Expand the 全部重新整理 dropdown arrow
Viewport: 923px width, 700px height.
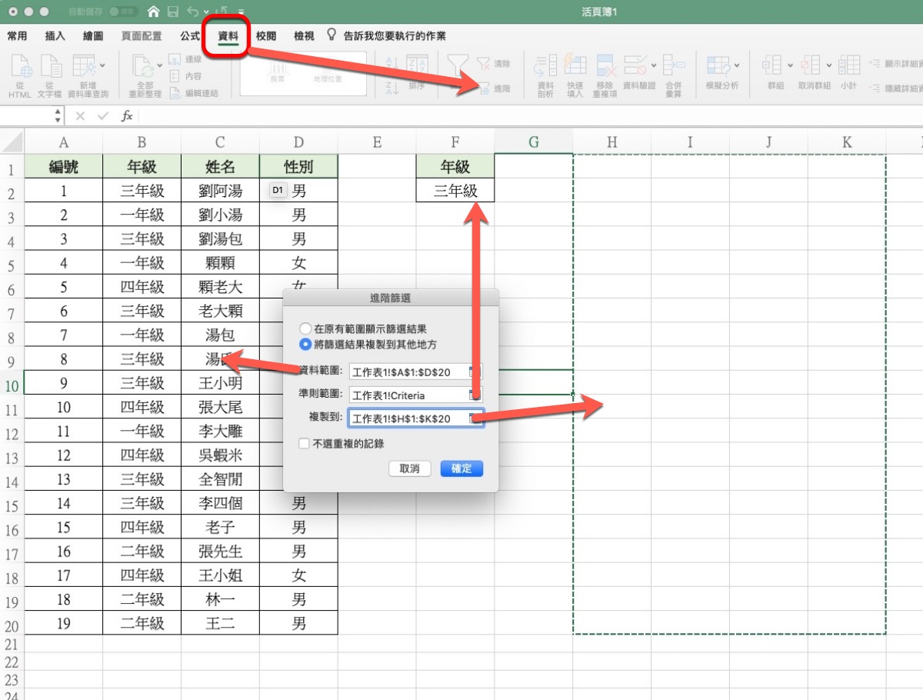pos(159,65)
